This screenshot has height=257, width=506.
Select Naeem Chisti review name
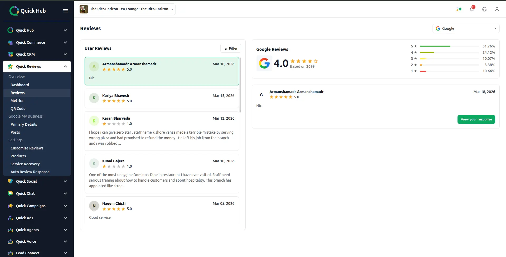[x=114, y=203]
